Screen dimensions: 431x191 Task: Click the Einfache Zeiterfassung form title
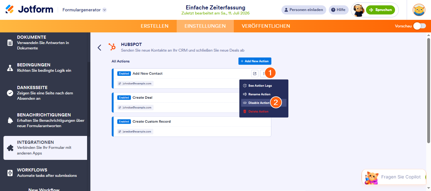click(x=215, y=8)
